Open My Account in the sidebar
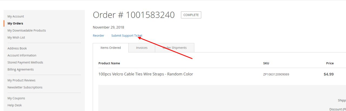The width and height of the screenshot is (346, 111). tap(16, 16)
